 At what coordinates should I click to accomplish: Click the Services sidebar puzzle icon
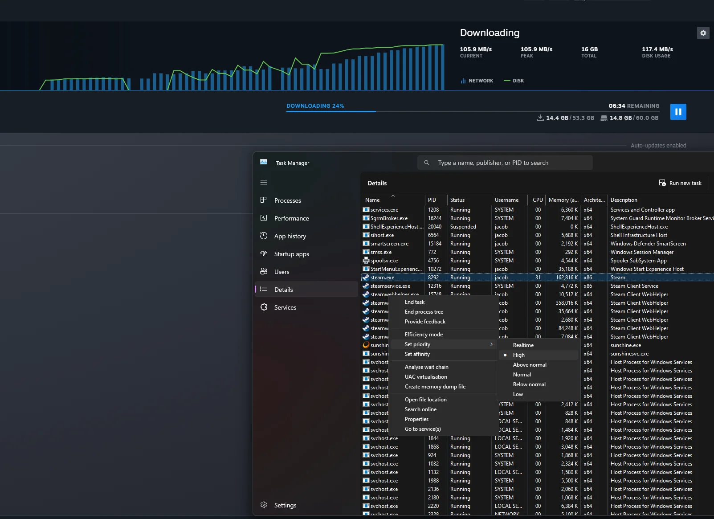264,307
